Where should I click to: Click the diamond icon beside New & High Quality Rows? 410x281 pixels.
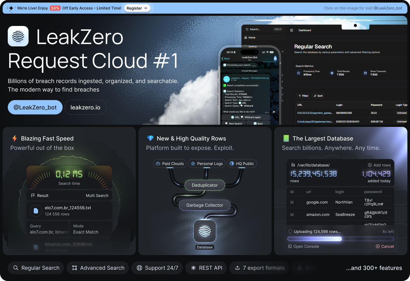click(x=150, y=138)
